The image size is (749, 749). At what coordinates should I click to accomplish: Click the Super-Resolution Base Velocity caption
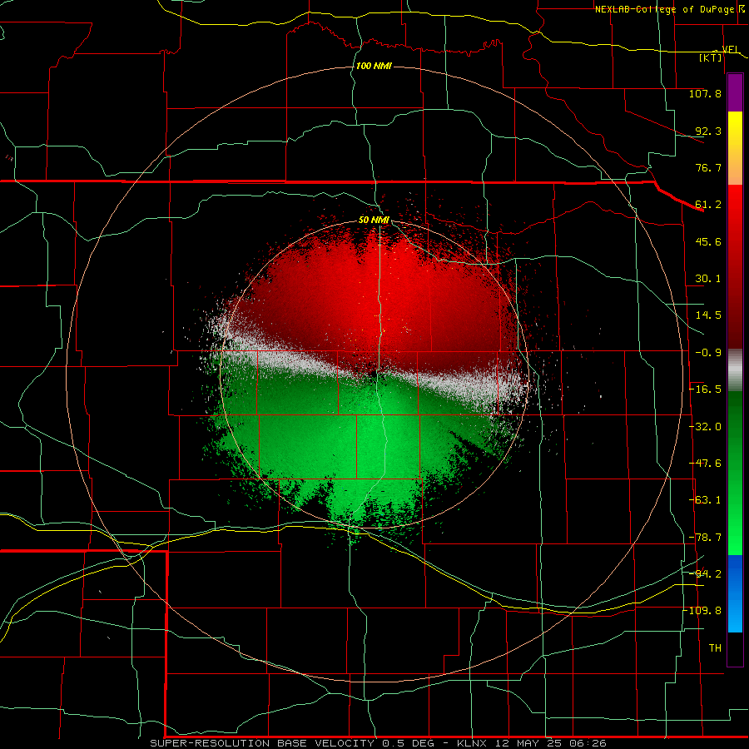pos(378,743)
